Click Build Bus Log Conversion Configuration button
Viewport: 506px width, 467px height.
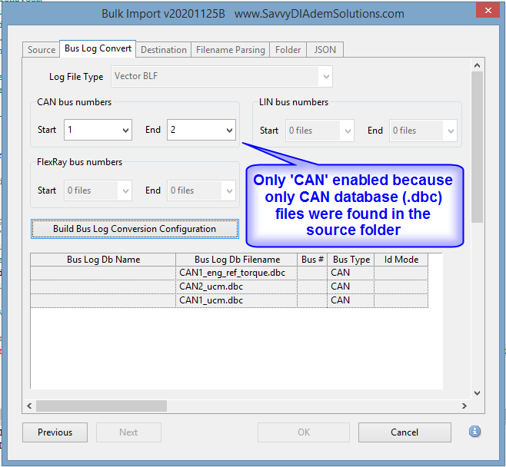click(x=135, y=229)
